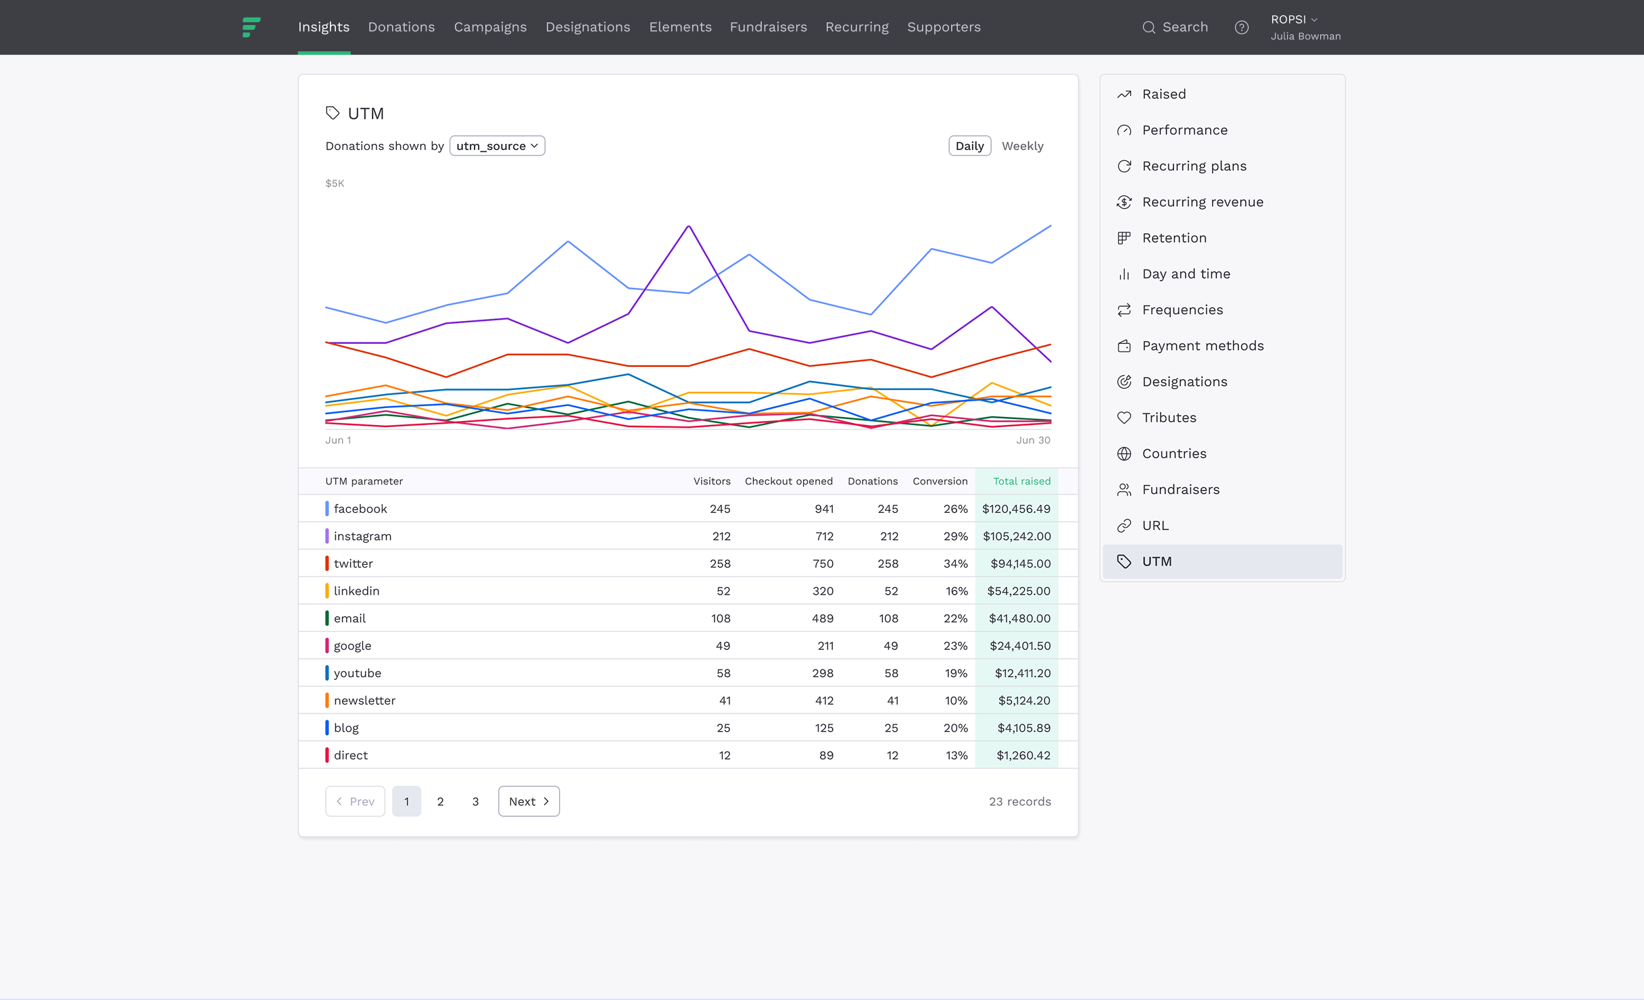Click the URL link icon

tap(1124, 526)
